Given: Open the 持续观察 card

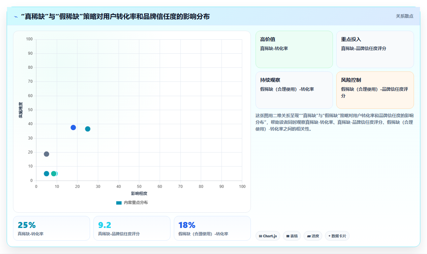Looking at the screenshot, I should point(294,90).
